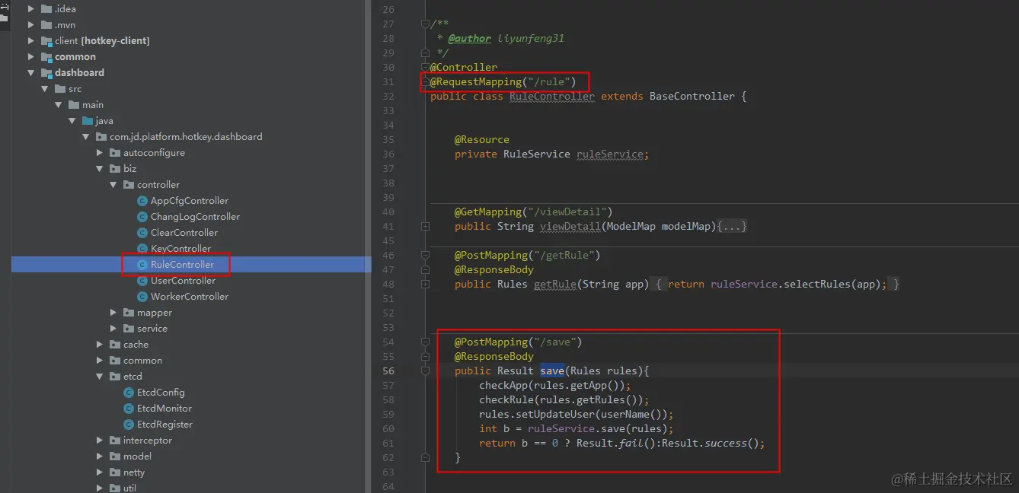Click the util package icon
Image resolution: width=1019 pixels, height=493 pixels.
114,488
